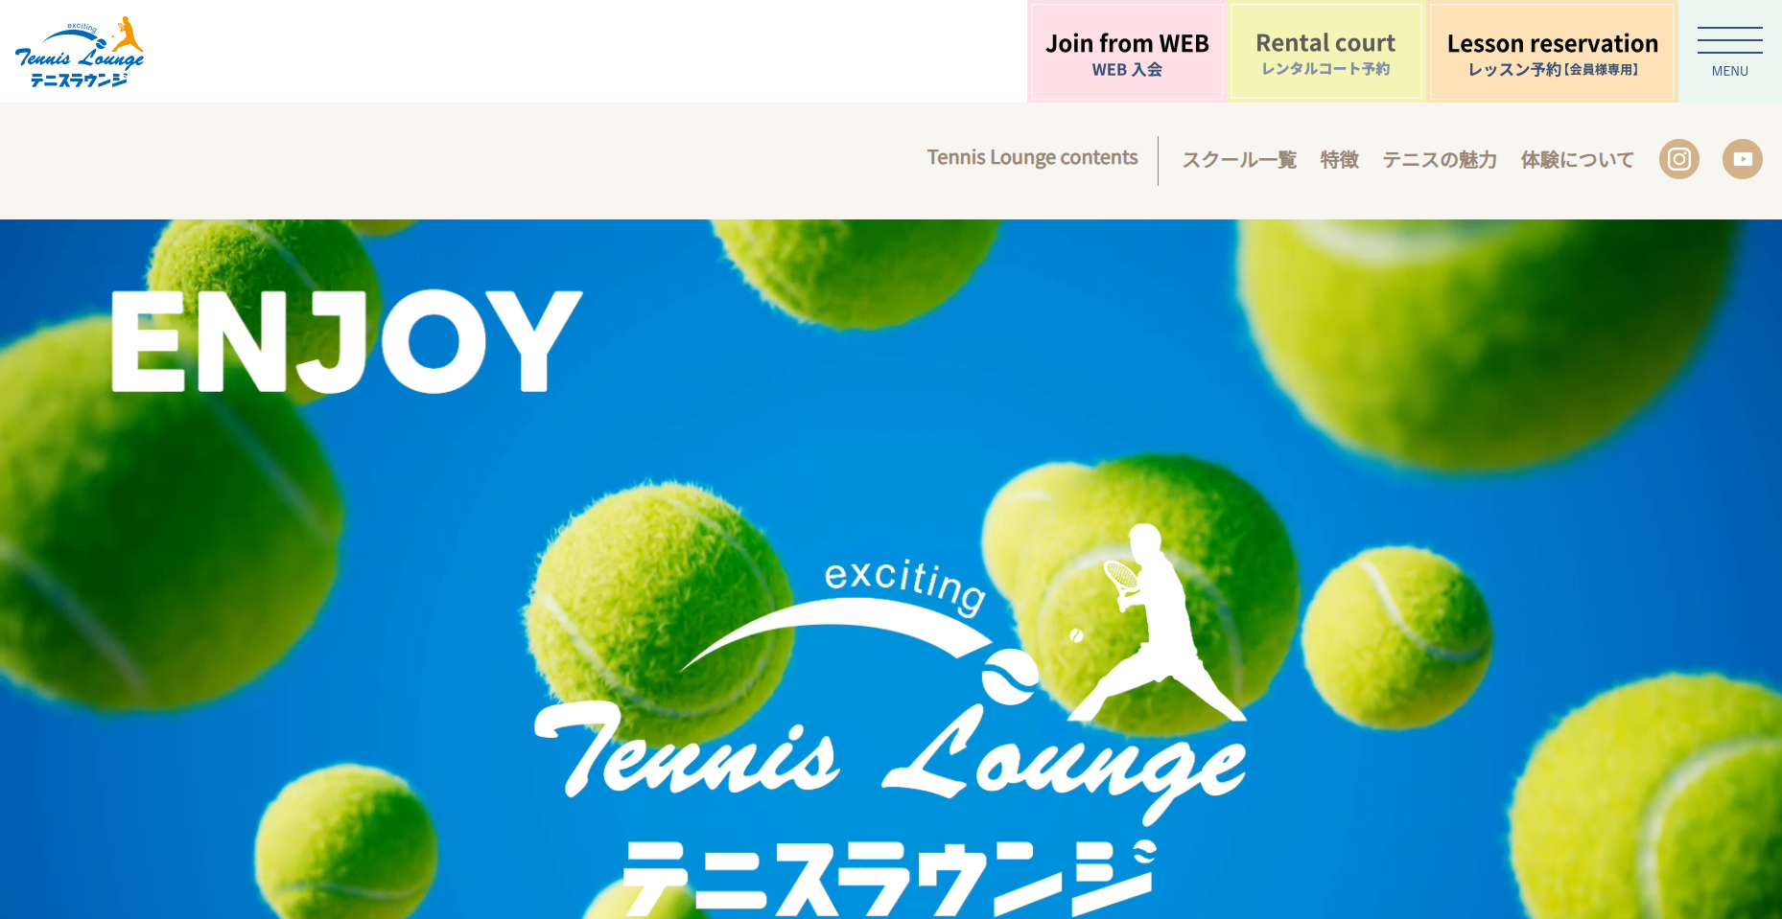
Task: Click the Join from WEB button
Action: (x=1127, y=53)
